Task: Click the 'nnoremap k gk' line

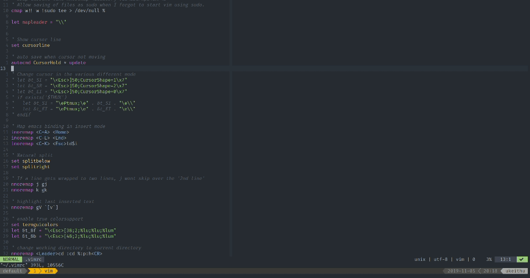Action: click(x=29, y=190)
